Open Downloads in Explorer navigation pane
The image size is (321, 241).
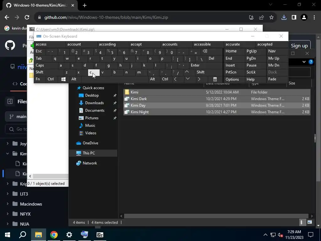(94, 103)
